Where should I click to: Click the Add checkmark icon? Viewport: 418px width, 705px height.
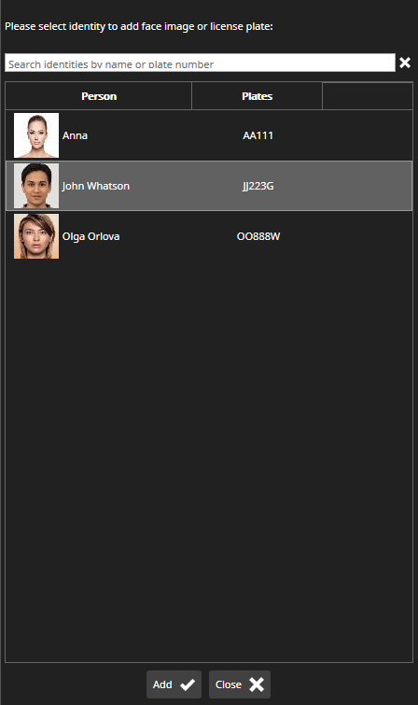tap(188, 684)
